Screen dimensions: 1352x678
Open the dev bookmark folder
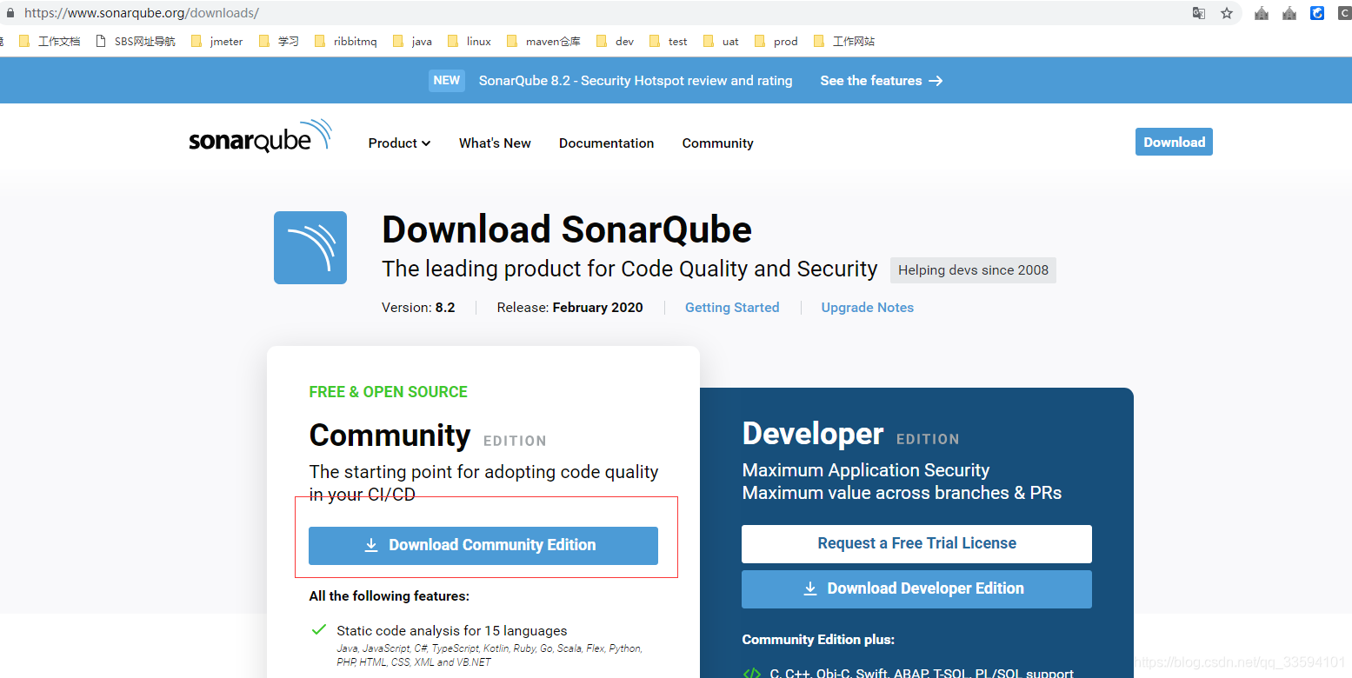coord(616,41)
